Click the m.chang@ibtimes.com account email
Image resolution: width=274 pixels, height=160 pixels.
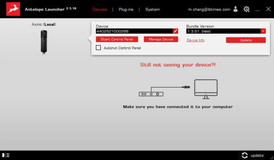209,9
